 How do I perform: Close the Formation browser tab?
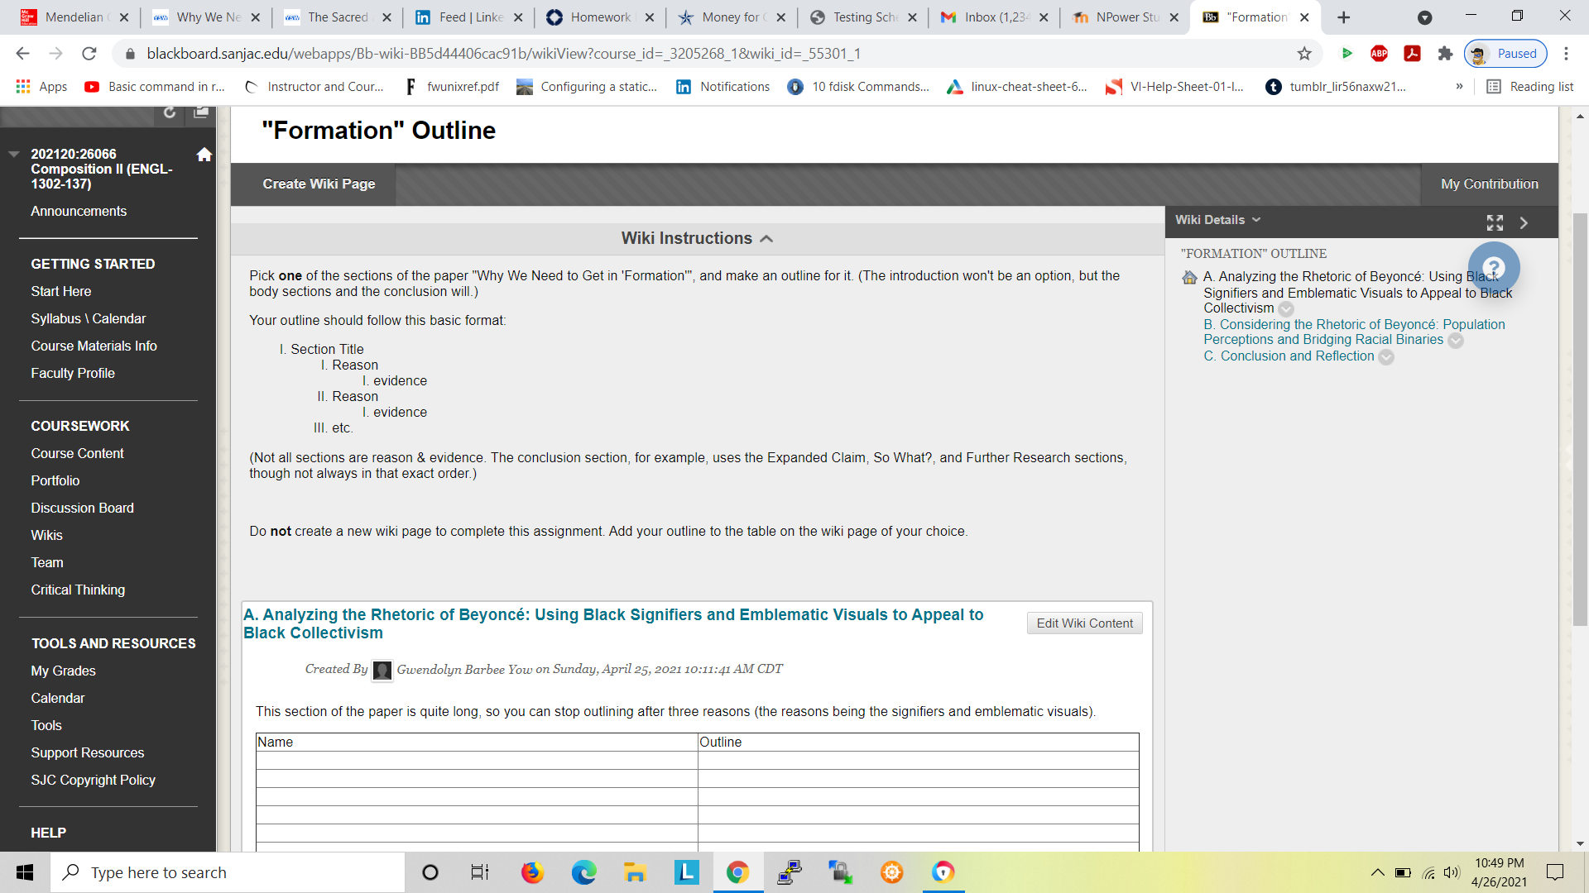coord(1304,17)
